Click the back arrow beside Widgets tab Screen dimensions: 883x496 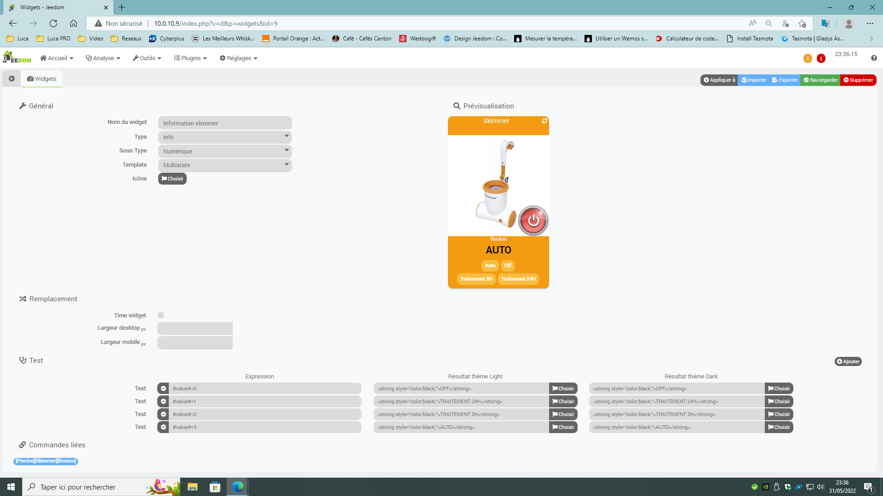pyautogui.click(x=11, y=79)
